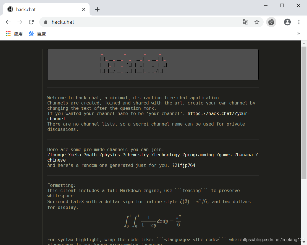Click the scrollbar up arrow
The image size is (307, 245).
(x=304, y=44)
